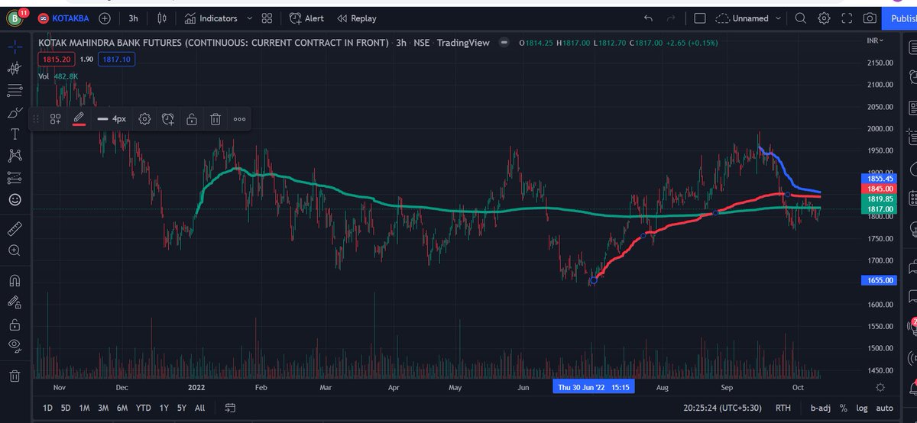
Task: Take a chart snapshot with camera
Action: click(870, 18)
